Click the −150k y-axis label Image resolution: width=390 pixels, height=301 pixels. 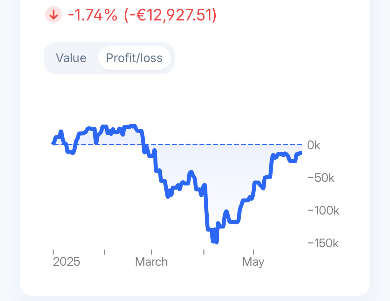tap(323, 244)
